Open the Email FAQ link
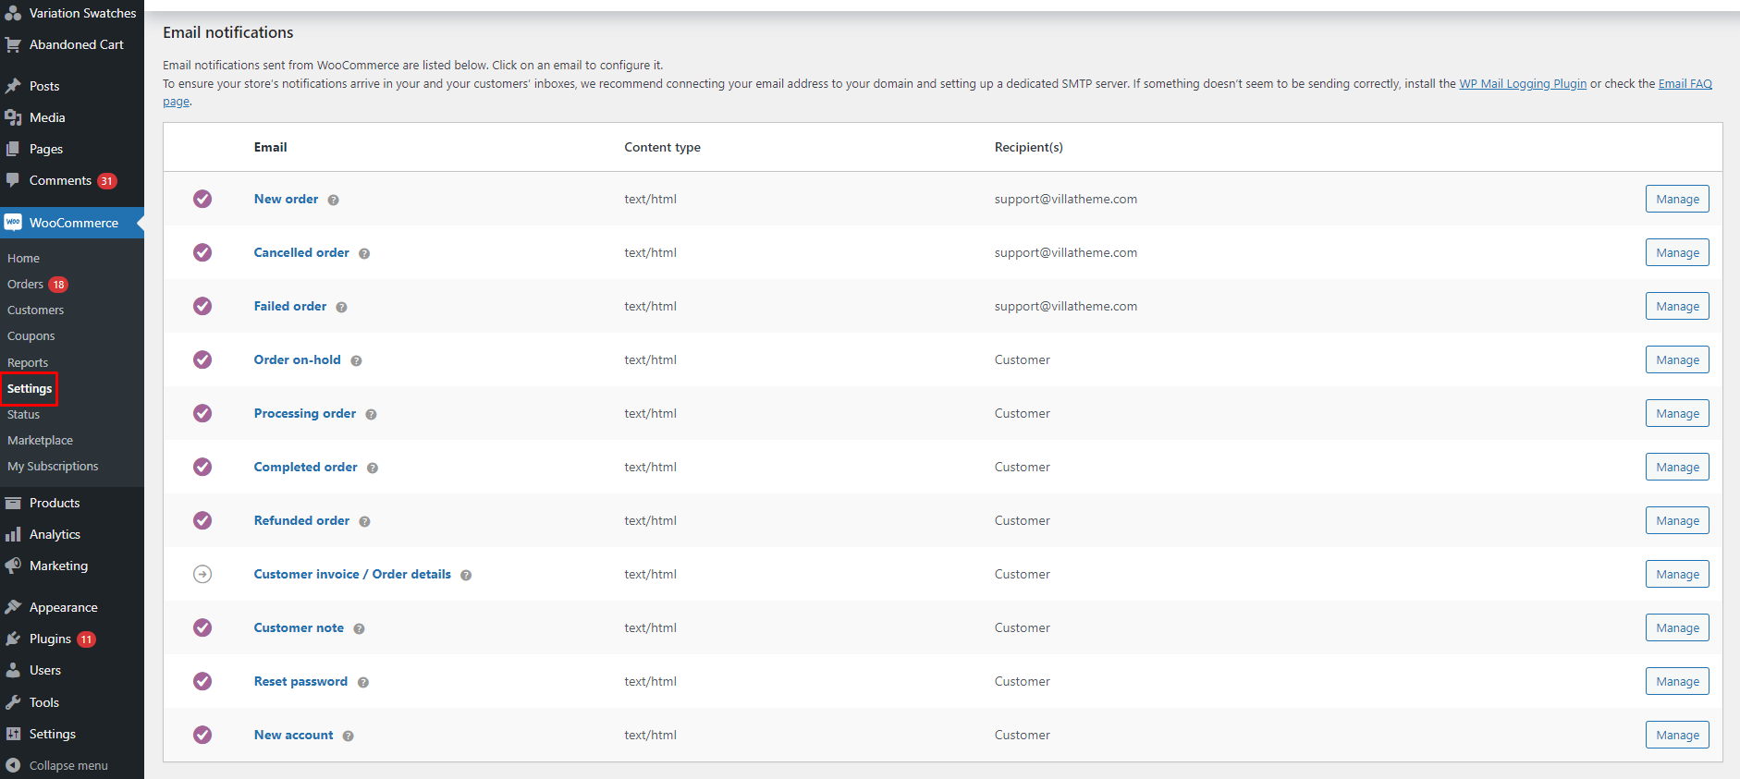1740x779 pixels. (1685, 83)
